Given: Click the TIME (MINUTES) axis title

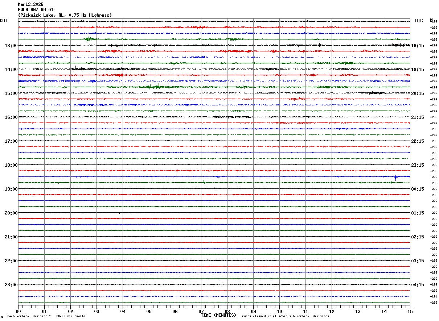Looking at the screenshot, I should 218,315.
